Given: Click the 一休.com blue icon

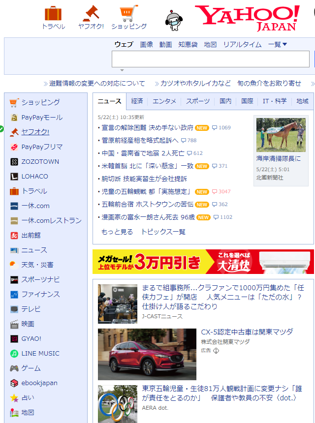Looking at the screenshot, I should click(x=14, y=206).
